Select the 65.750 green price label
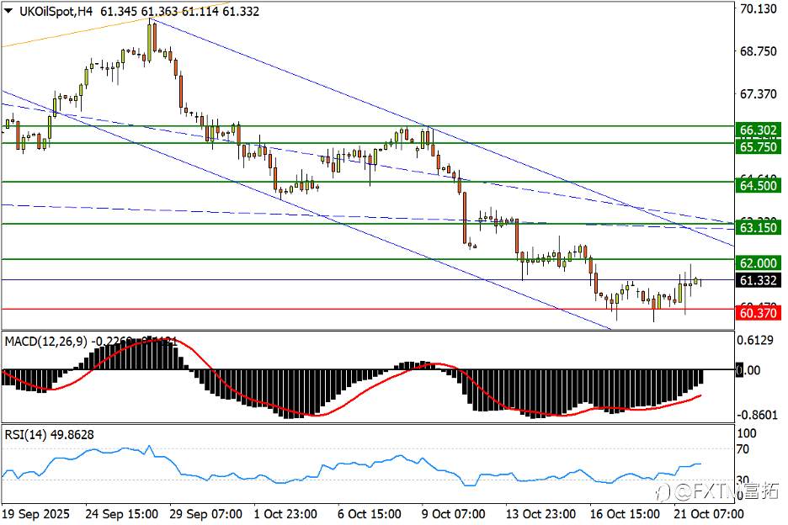Viewport: 788px width, 525px height. tap(759, 146)
